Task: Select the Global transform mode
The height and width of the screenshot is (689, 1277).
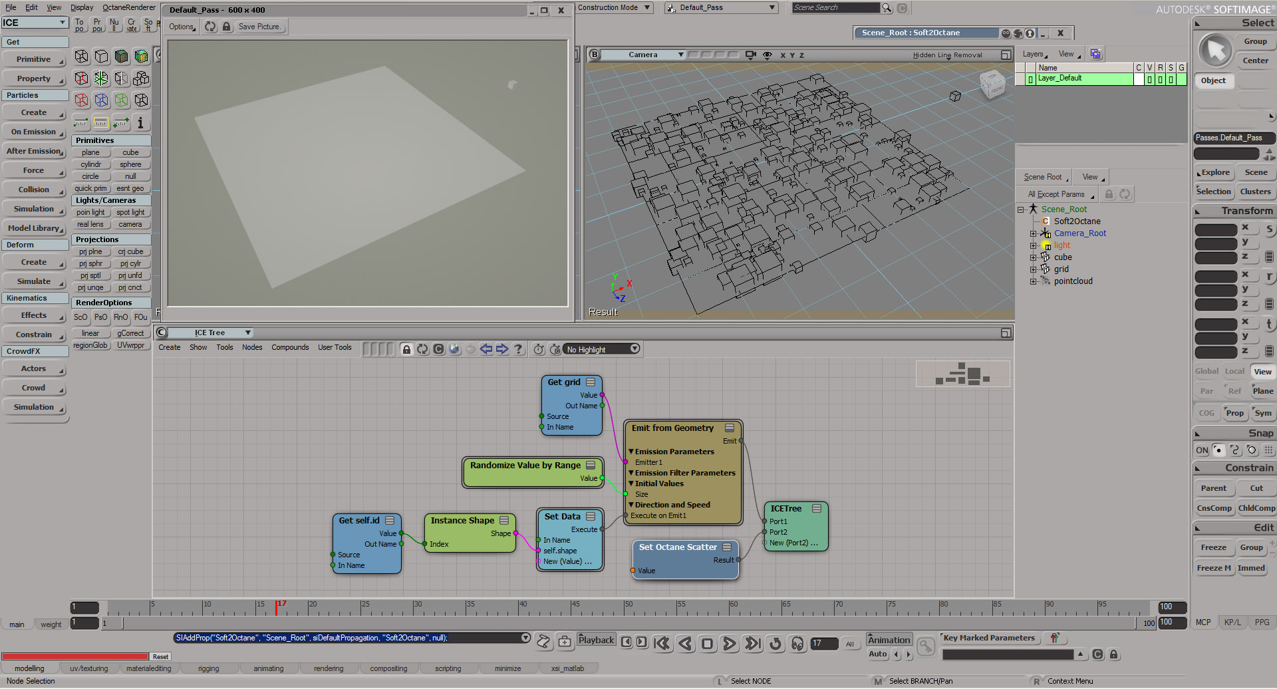Action: (x=1206, y=372)
